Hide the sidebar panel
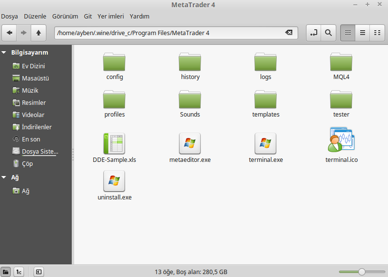The image size is (388, 277). pyautogui.click(x=39, y=272)
